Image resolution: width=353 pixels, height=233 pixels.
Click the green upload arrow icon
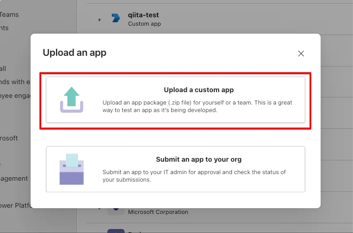71,100
